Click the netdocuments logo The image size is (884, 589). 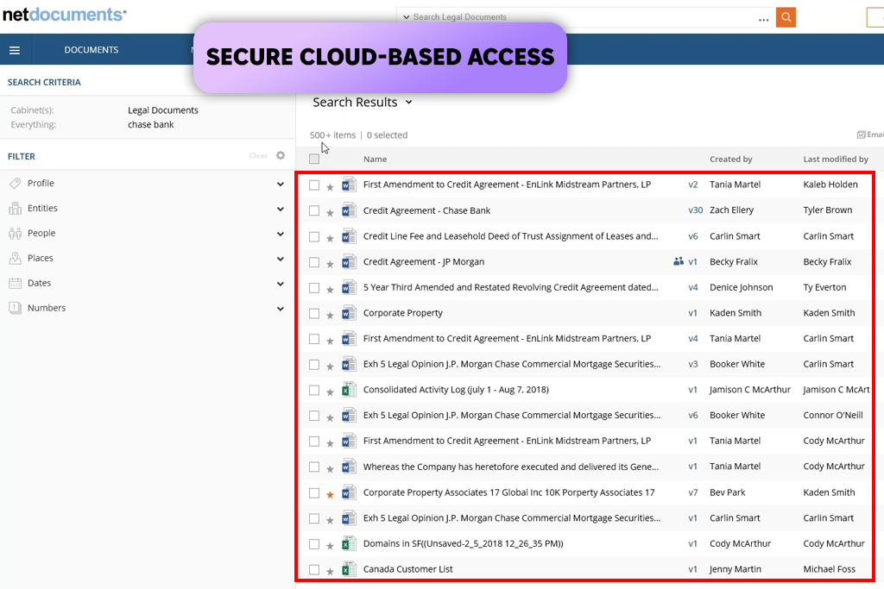point(64,14)
